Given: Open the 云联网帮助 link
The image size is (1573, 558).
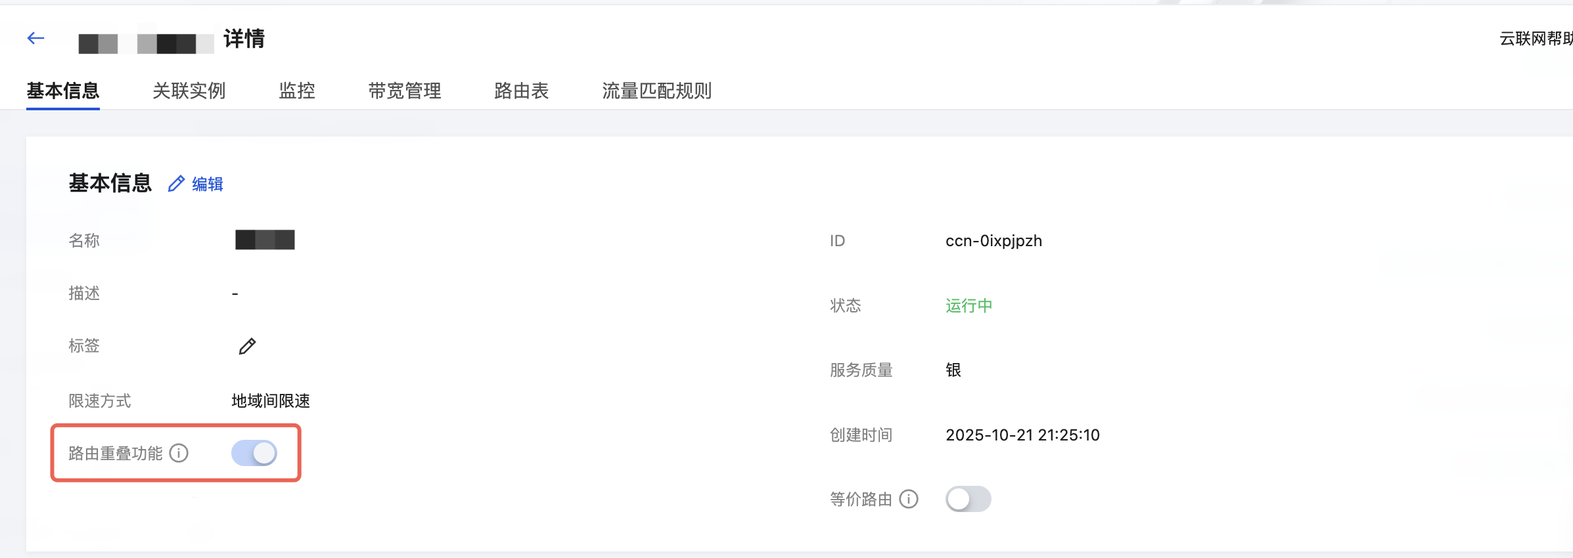Looking at the screenshot, I should [x=1535, y=39].
